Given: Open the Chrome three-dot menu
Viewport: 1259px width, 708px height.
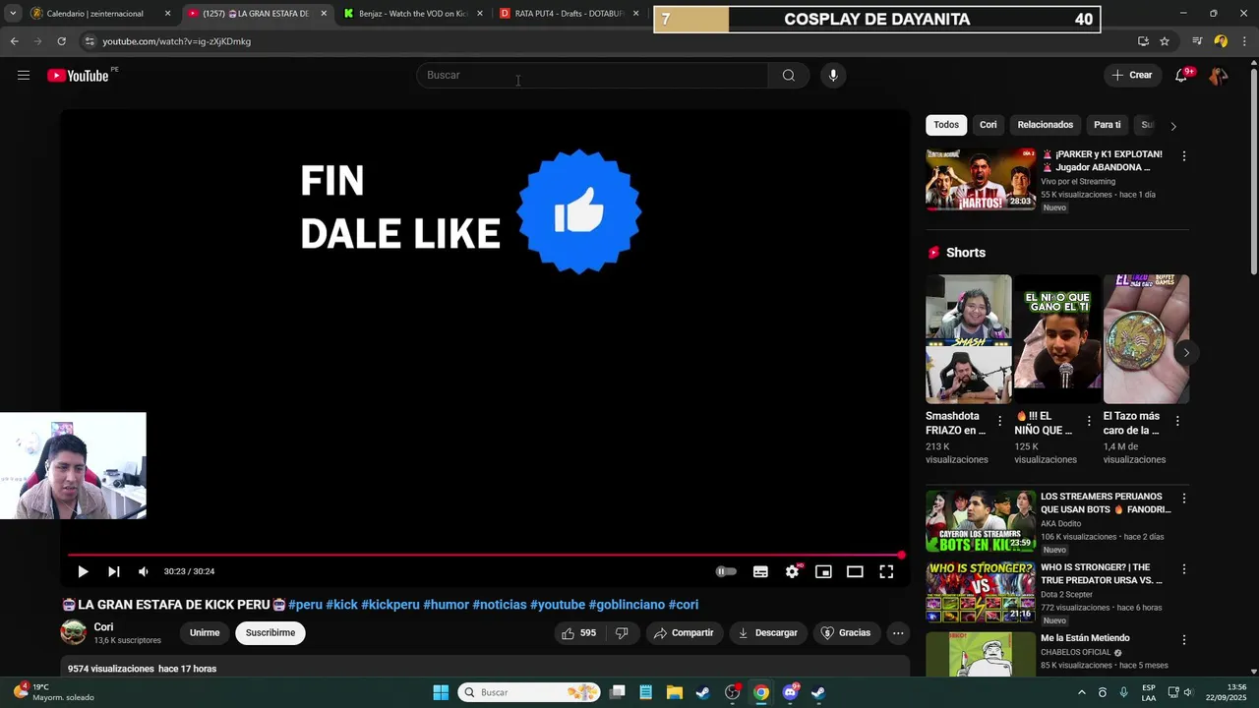Looking at the screenshot, I should point(1243,41).
